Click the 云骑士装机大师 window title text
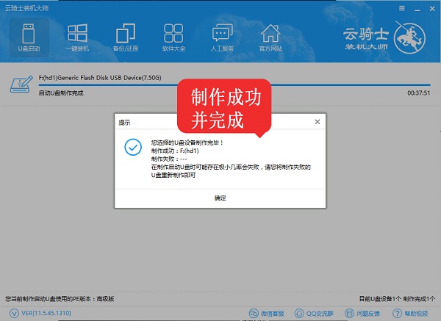The height and width of the screenshot is (321, 441). pos(26,8)
